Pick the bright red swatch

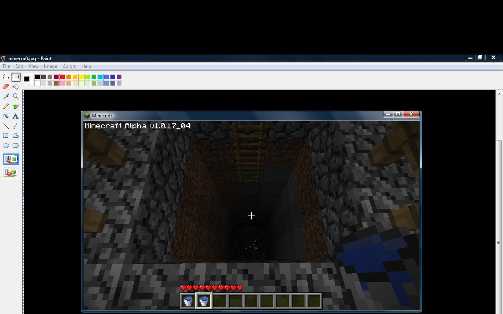click(62, 77)
